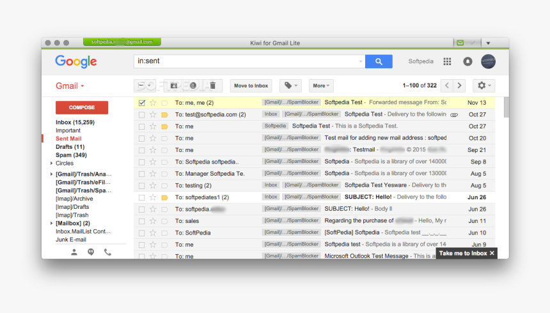Show search options arrow in search box
This screenshot has width=550, height=313.
[x=360, y=61]
